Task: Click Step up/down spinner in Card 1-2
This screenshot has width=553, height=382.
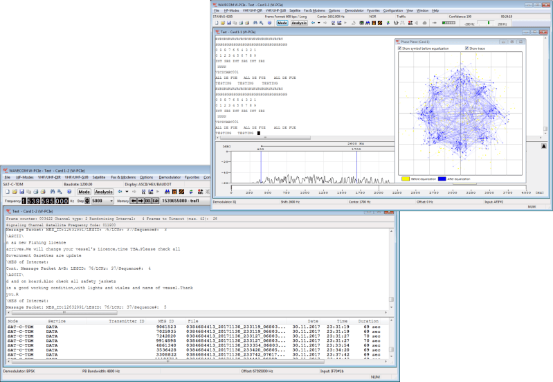Action: pos(87,201)
